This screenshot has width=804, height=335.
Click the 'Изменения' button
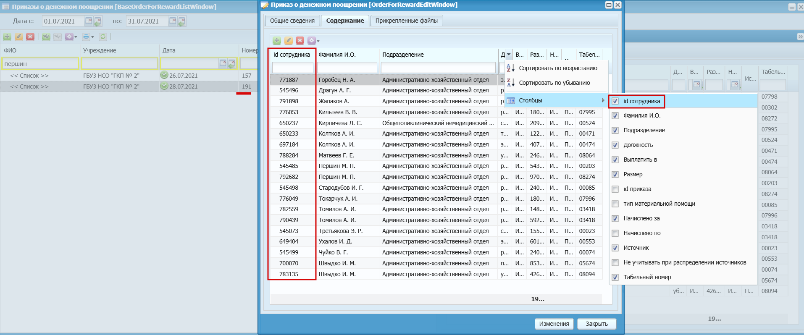click(x=554, y=324)
